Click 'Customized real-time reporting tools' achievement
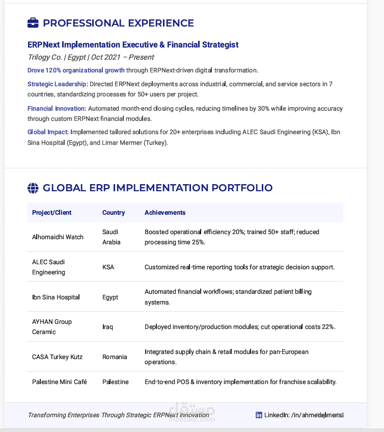The image size is (384, 432). click(239, 267)
